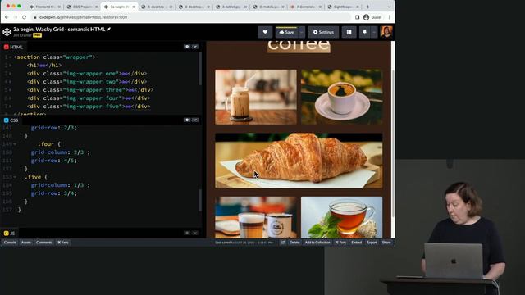Click the Delete button in footer
525x295 pixels.
pos(294,243)
